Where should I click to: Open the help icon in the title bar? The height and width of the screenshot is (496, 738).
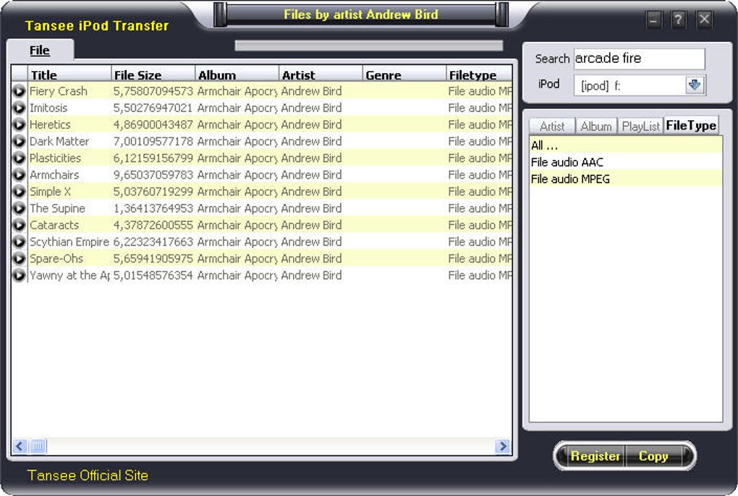(678, 20)
